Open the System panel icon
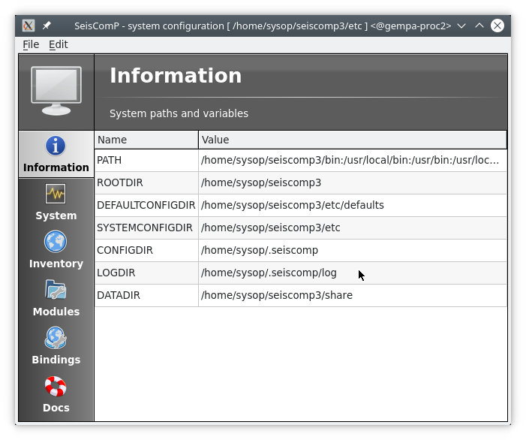Viewport: 526px width, 440px height. tap(56, 194)
